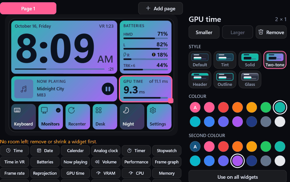Add the Memory widget
Viewport: 290px width, 182px height.
click(x=167, y=173)
